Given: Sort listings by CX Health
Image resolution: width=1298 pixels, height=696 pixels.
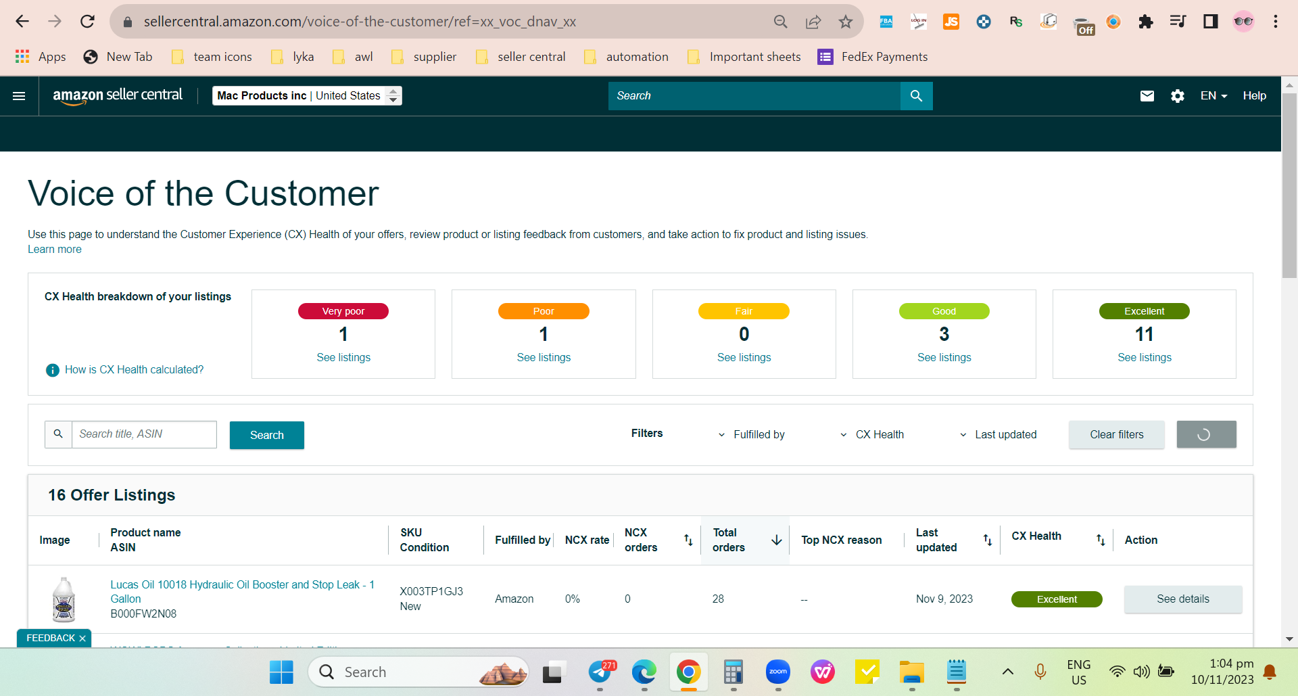Looking at the screenshot, I should pos(1101,540).
